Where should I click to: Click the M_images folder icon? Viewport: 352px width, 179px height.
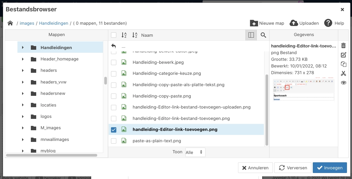(34, 128)
